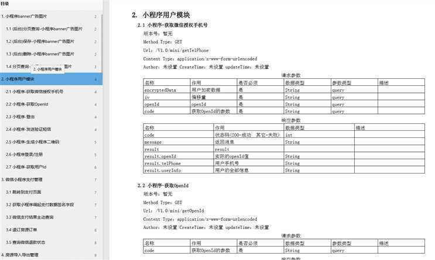The width and height of the screenshot is (435, 260).
Task: Click the Author/CreateTime line in section 2.2
Action: (x=206, y=227)
